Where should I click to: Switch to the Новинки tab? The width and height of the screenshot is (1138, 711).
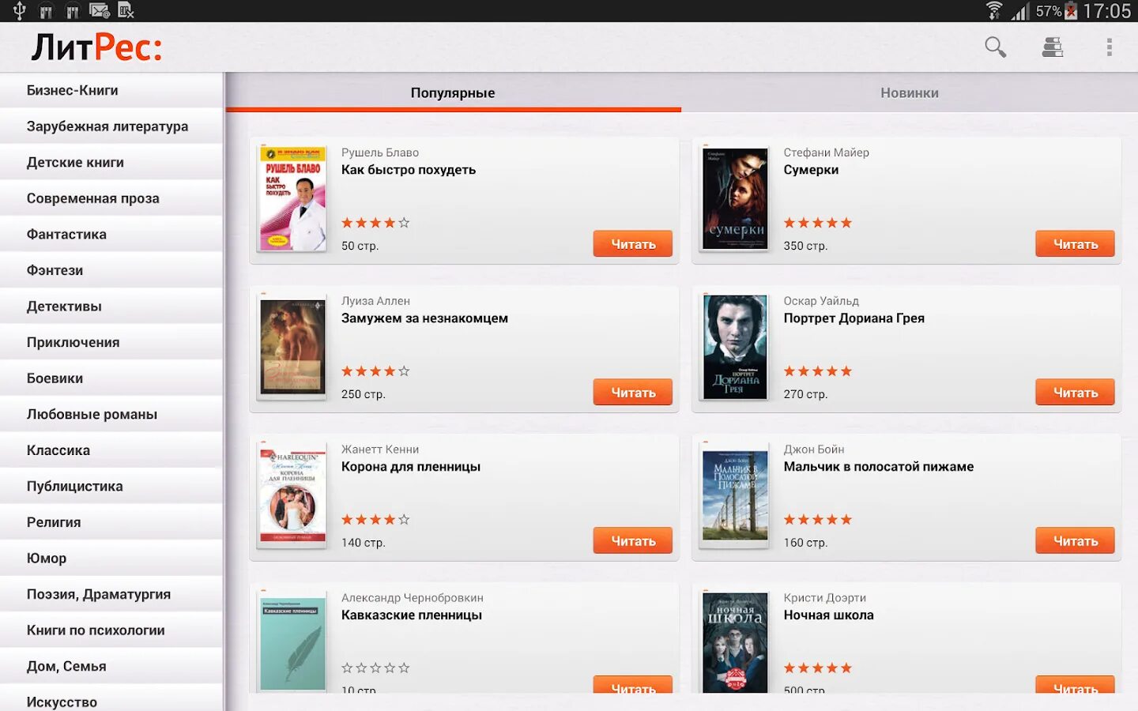tap(910, 92)
